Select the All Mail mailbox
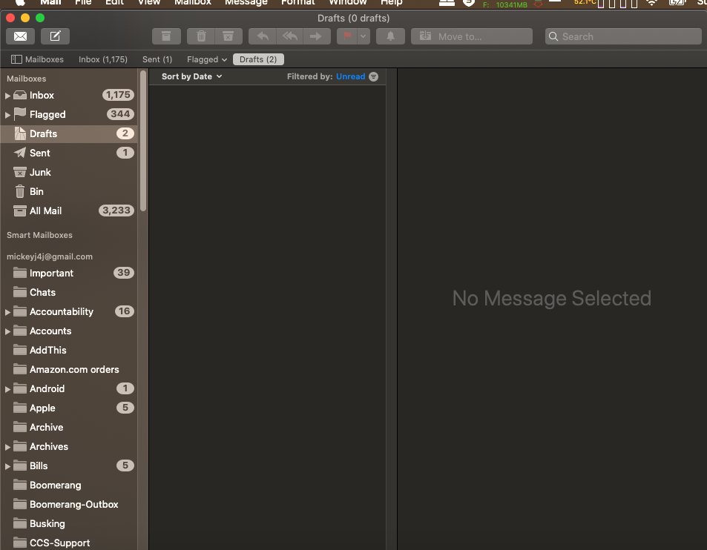707x550 pixels. [x=69, y=211]
